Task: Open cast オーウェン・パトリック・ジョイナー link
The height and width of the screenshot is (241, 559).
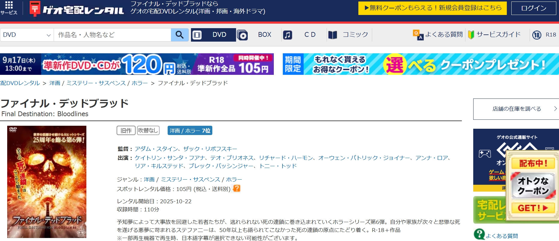Action: (x=364, y=158)
